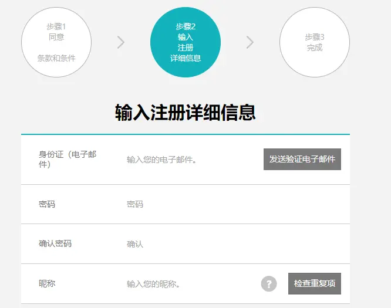Select the 步骤3 完成 step circle
Screen dimensions: 391x308
[x=315, y=42]
